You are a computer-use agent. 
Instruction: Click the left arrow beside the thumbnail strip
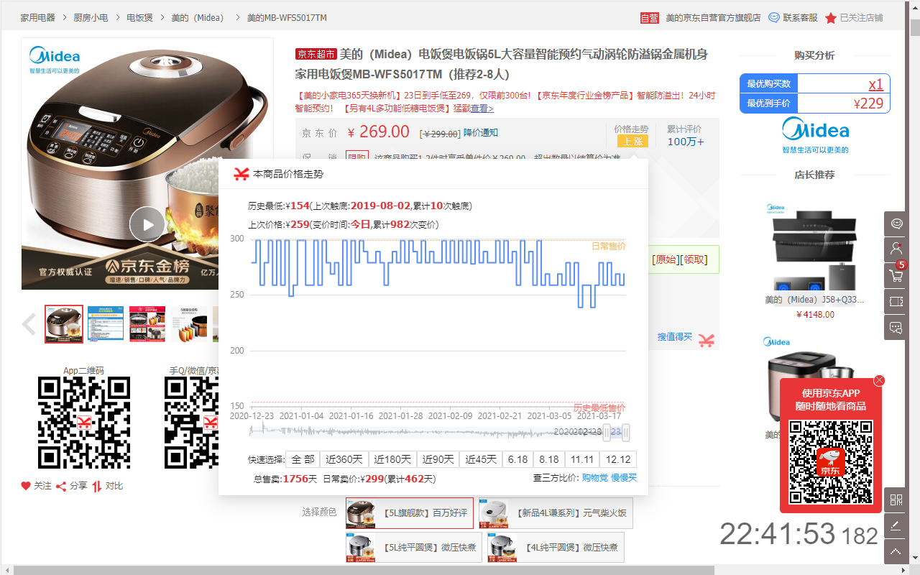pos(28,324)
